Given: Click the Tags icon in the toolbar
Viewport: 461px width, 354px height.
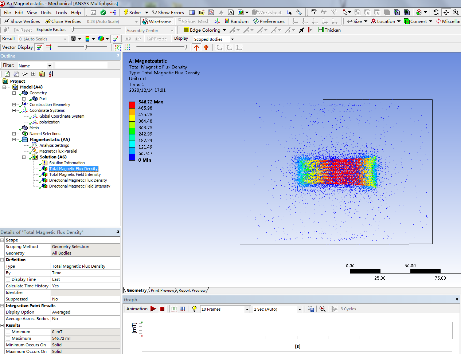Looking at the screenshot, I should click(x=299, y=12).
